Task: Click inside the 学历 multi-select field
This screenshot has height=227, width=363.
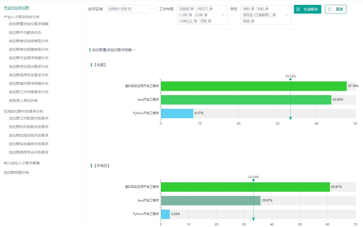Action: pyautogui.click(x=266, y=15)
